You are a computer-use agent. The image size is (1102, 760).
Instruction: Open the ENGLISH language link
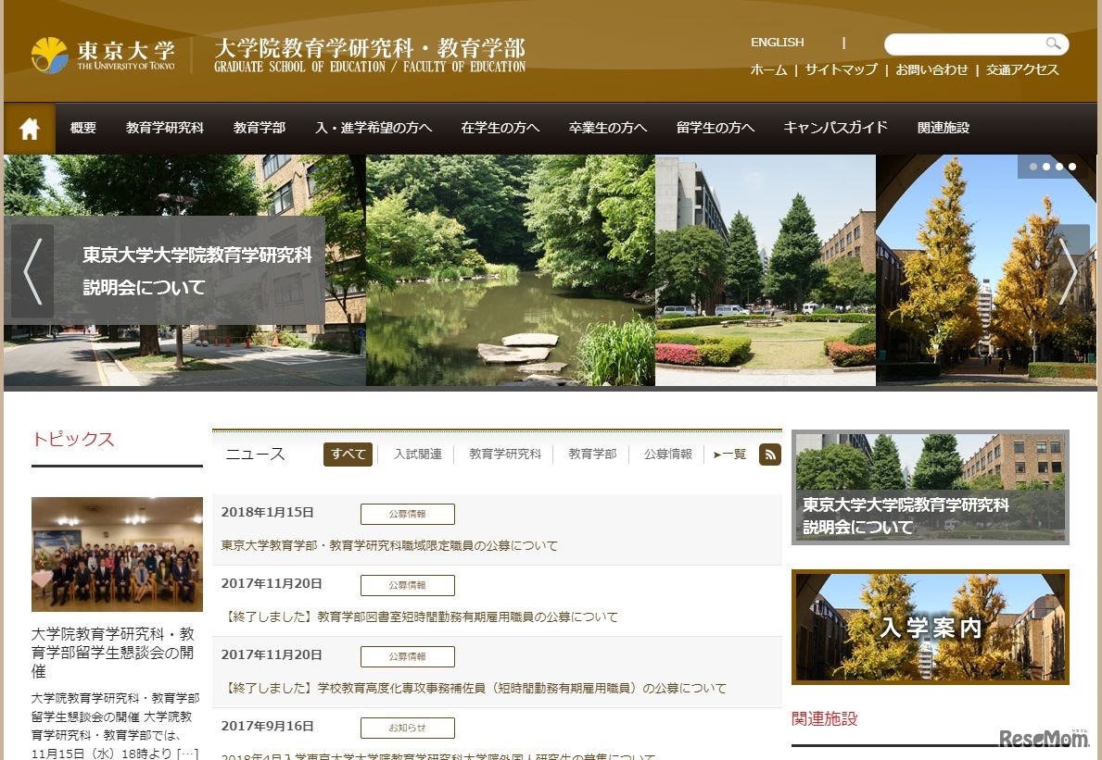778,42
